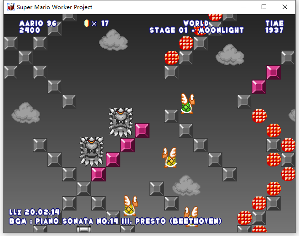This screenshot has height=236, width=299.
Task: Click the Super Mario Worker Project app icon
Action: click(x=11, y=7)
